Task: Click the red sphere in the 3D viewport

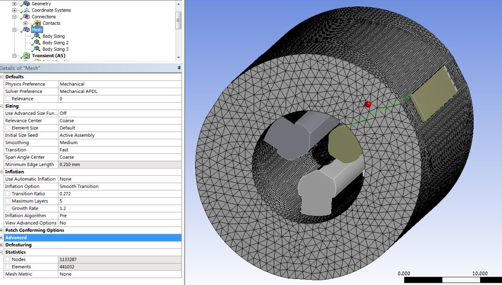Action: [x=368, y=104]
